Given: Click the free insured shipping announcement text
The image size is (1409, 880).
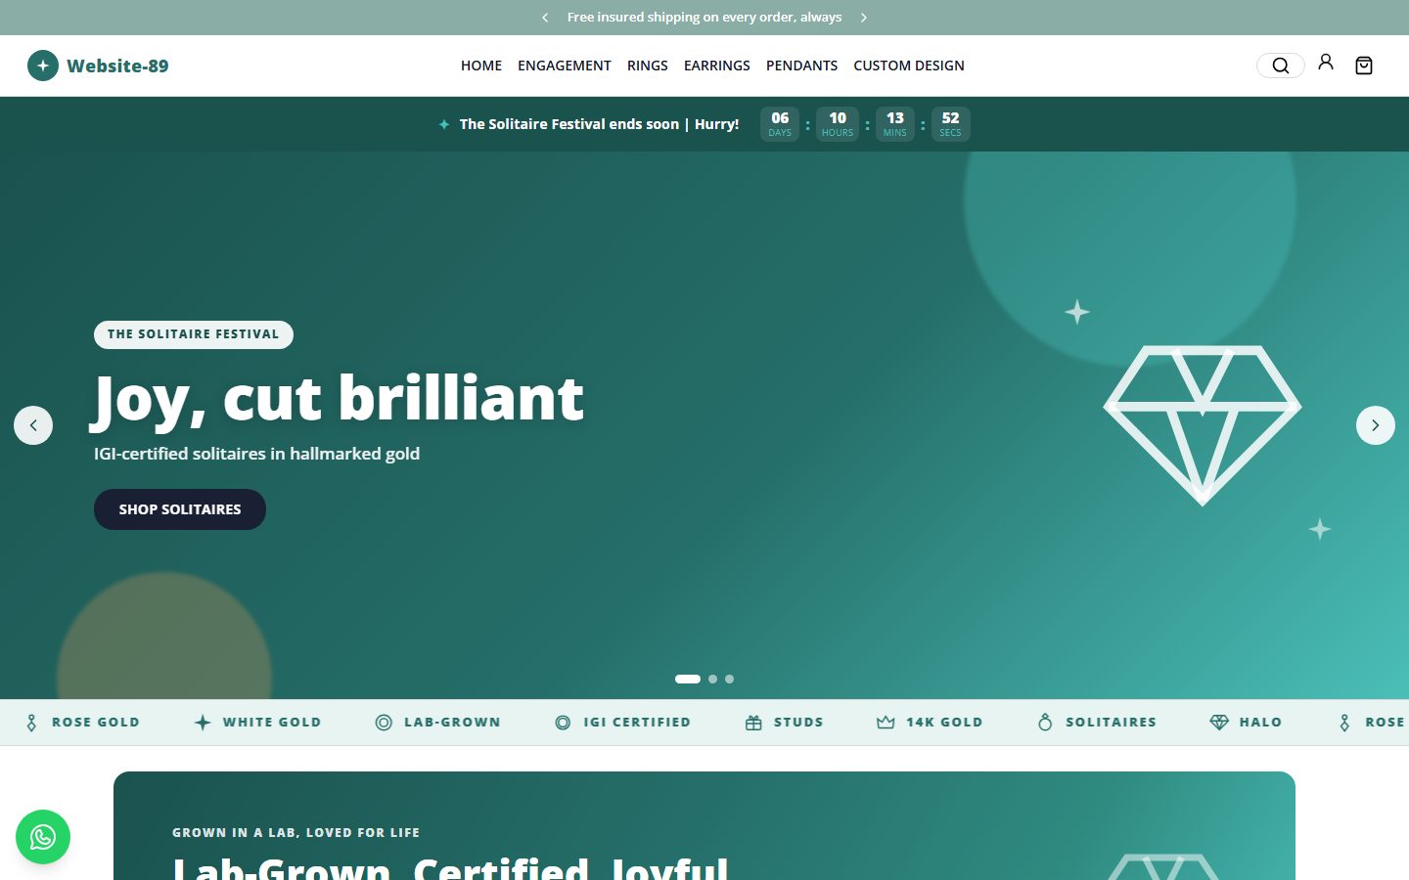Looking at the screenshot, I should coord(704,18).
